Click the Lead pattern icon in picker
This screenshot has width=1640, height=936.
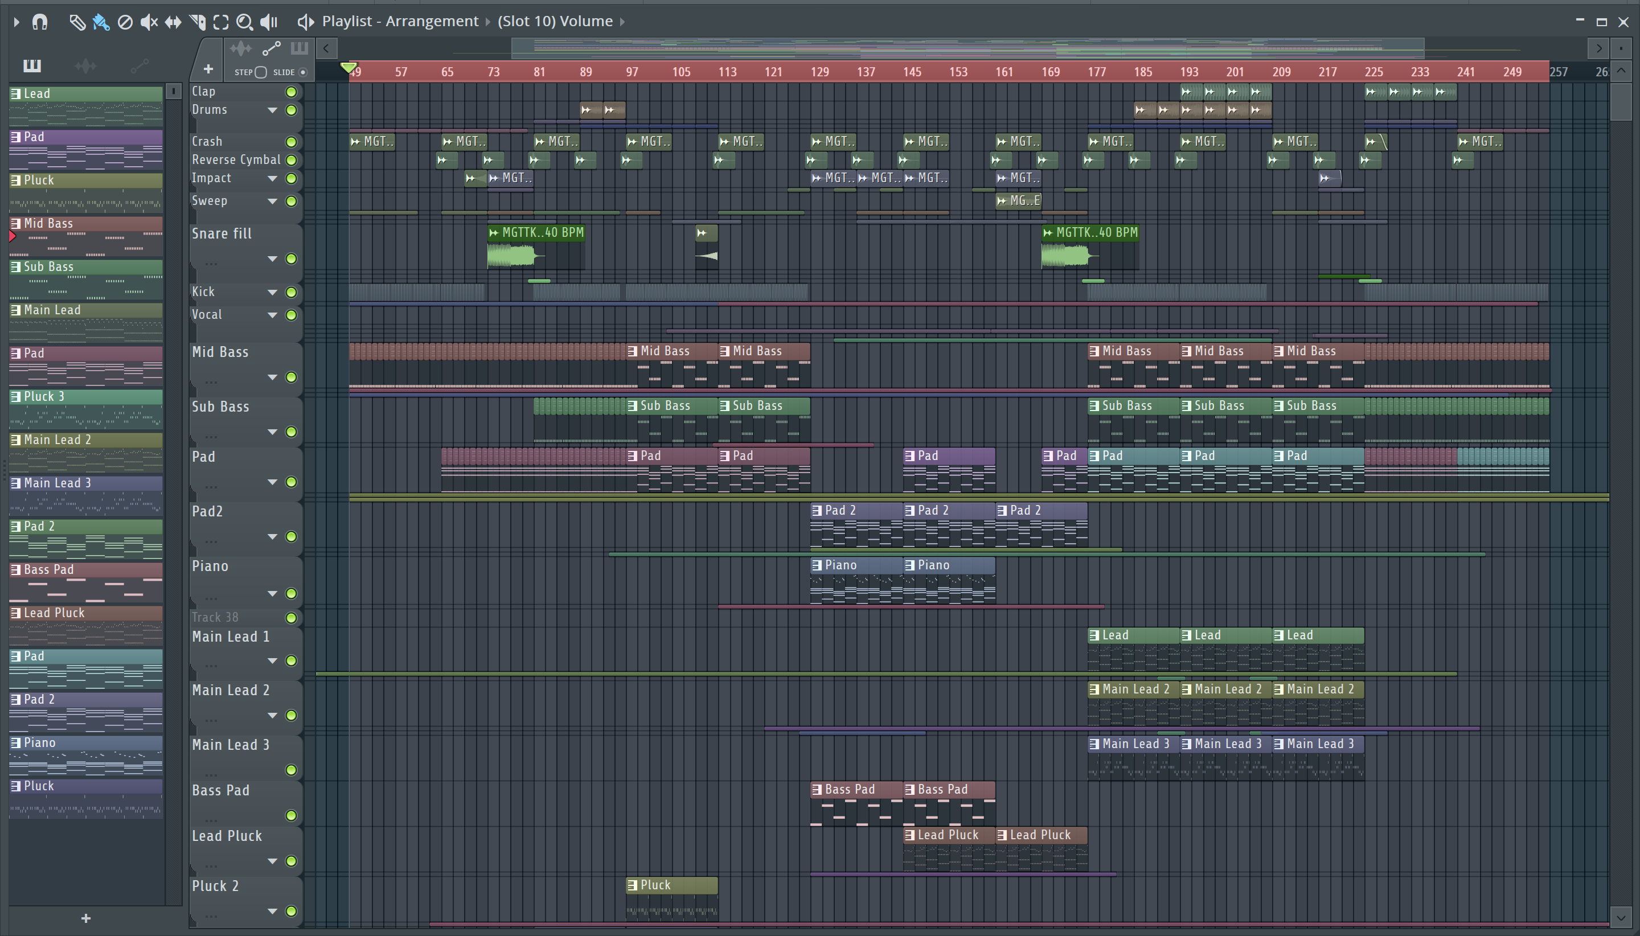coord(15,93)
